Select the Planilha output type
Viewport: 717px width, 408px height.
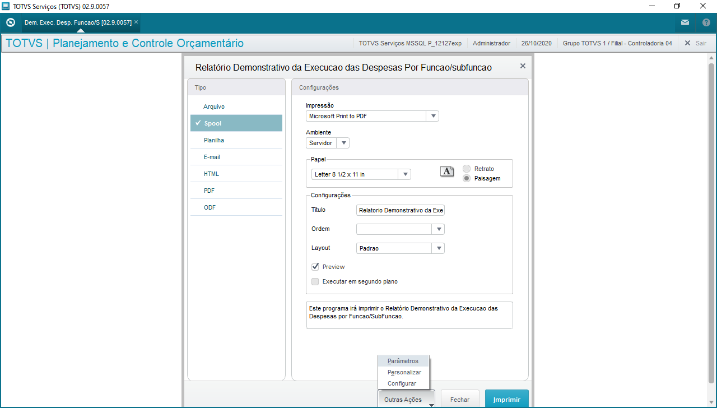(236, 140)
